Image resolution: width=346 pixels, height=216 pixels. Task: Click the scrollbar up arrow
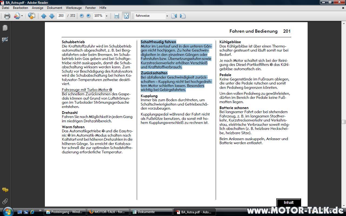(344, 23)
